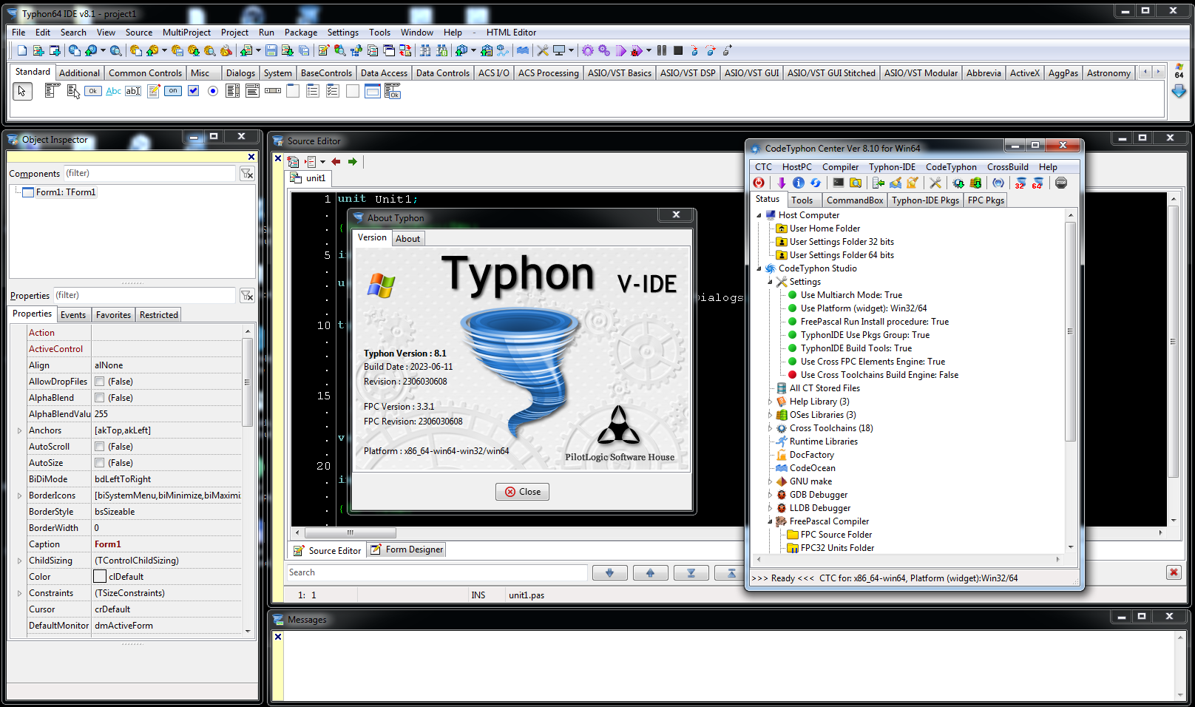Select the DocFactory tree item

point(811,455)
